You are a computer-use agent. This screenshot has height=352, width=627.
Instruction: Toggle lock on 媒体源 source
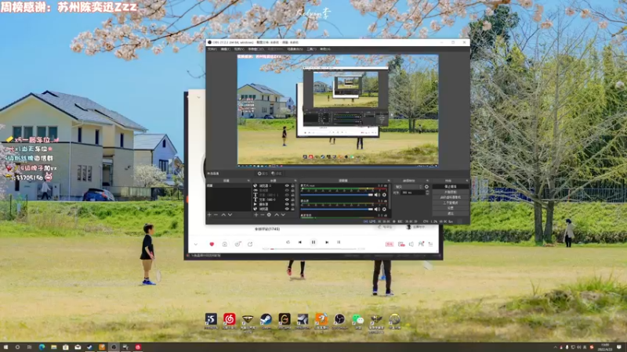coord(292,204)
